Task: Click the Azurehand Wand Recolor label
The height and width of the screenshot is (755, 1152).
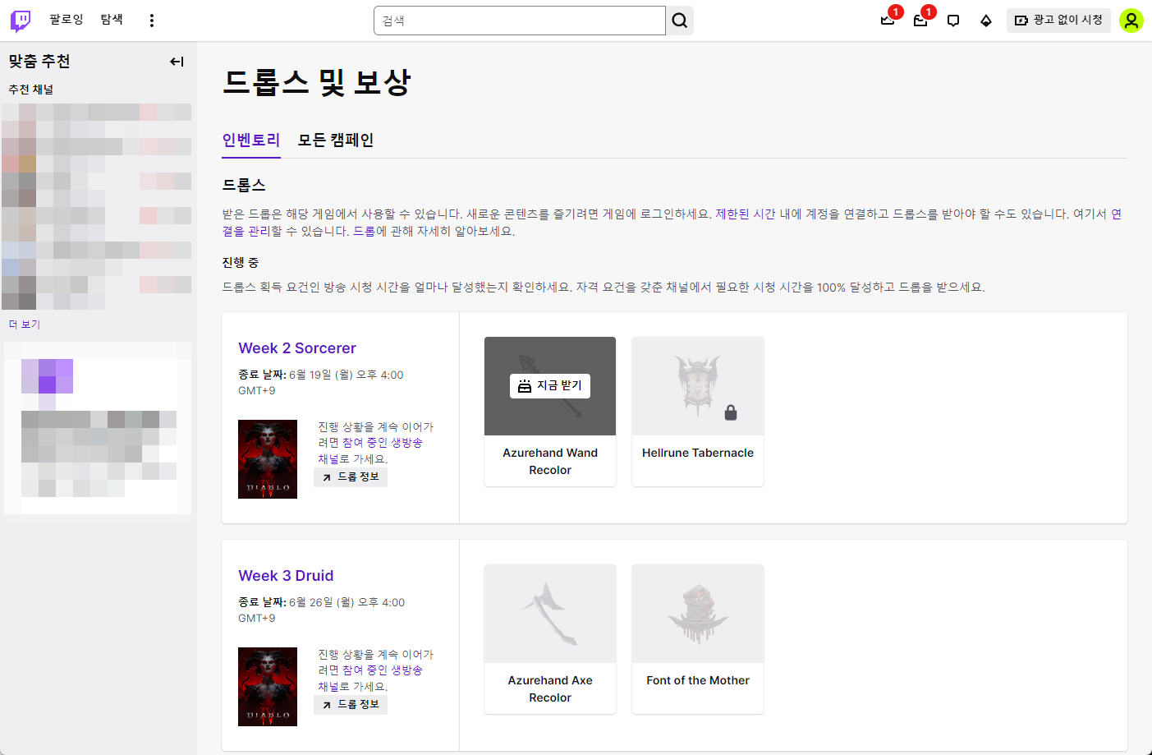Action: [x=550, y=462]
